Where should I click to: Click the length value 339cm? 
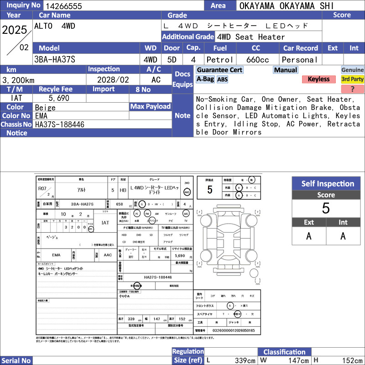click(245, 360)
